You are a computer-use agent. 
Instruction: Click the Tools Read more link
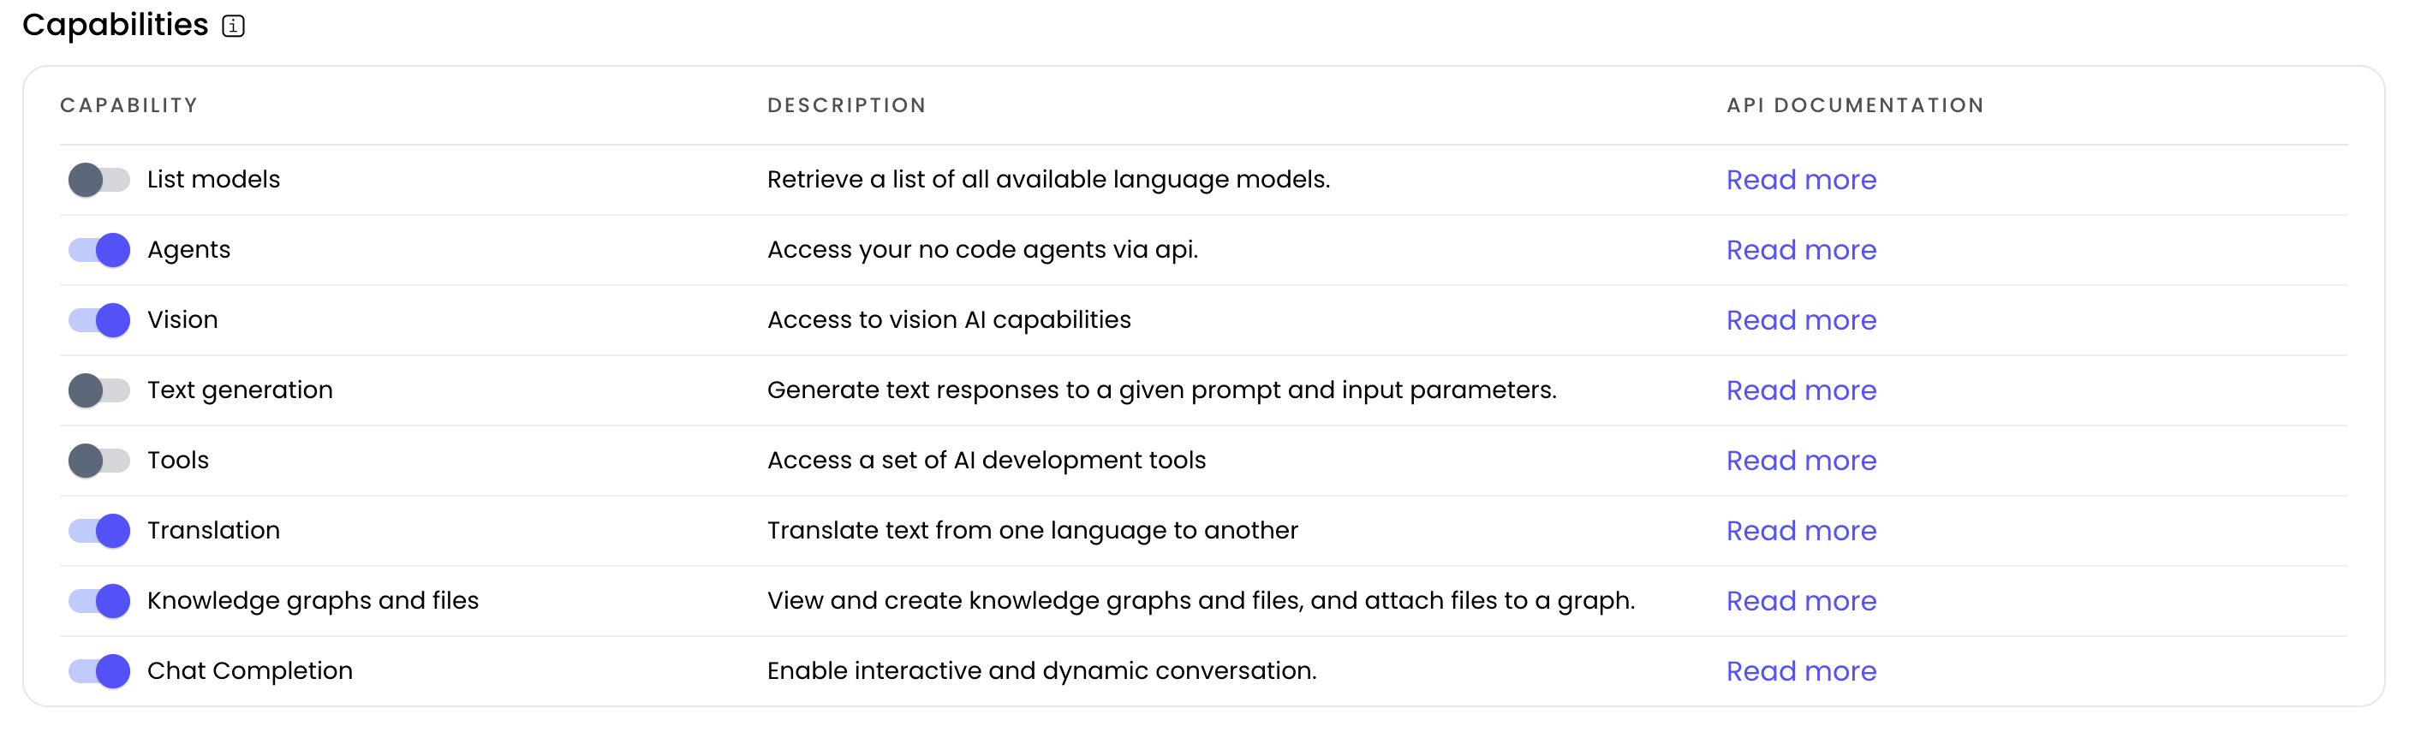[x=1800, y=461]
